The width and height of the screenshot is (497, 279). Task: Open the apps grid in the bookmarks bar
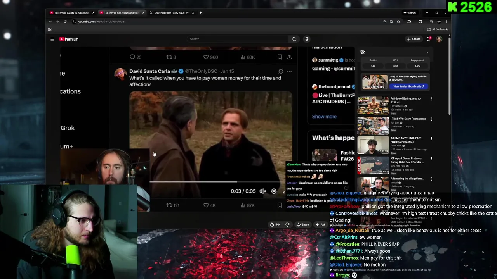(x=50, y=29)
